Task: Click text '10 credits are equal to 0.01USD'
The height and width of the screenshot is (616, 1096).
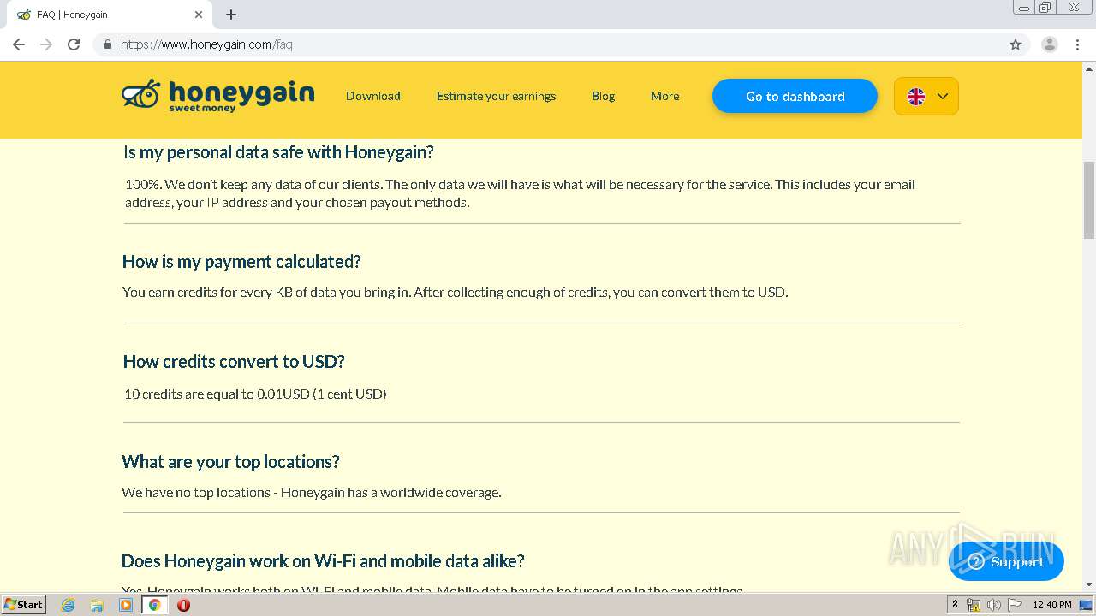Action: pyautogui.click(x=217, y=394)
